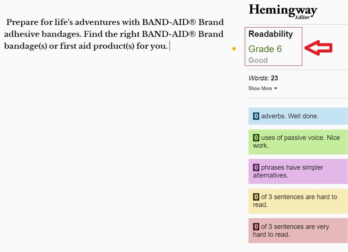
Task: Toggle the adverbs highlight panel
Action: click(298, 116)
